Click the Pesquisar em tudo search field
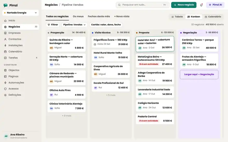 [143, 5]
